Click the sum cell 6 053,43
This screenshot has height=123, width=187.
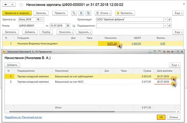pos(144,76)
